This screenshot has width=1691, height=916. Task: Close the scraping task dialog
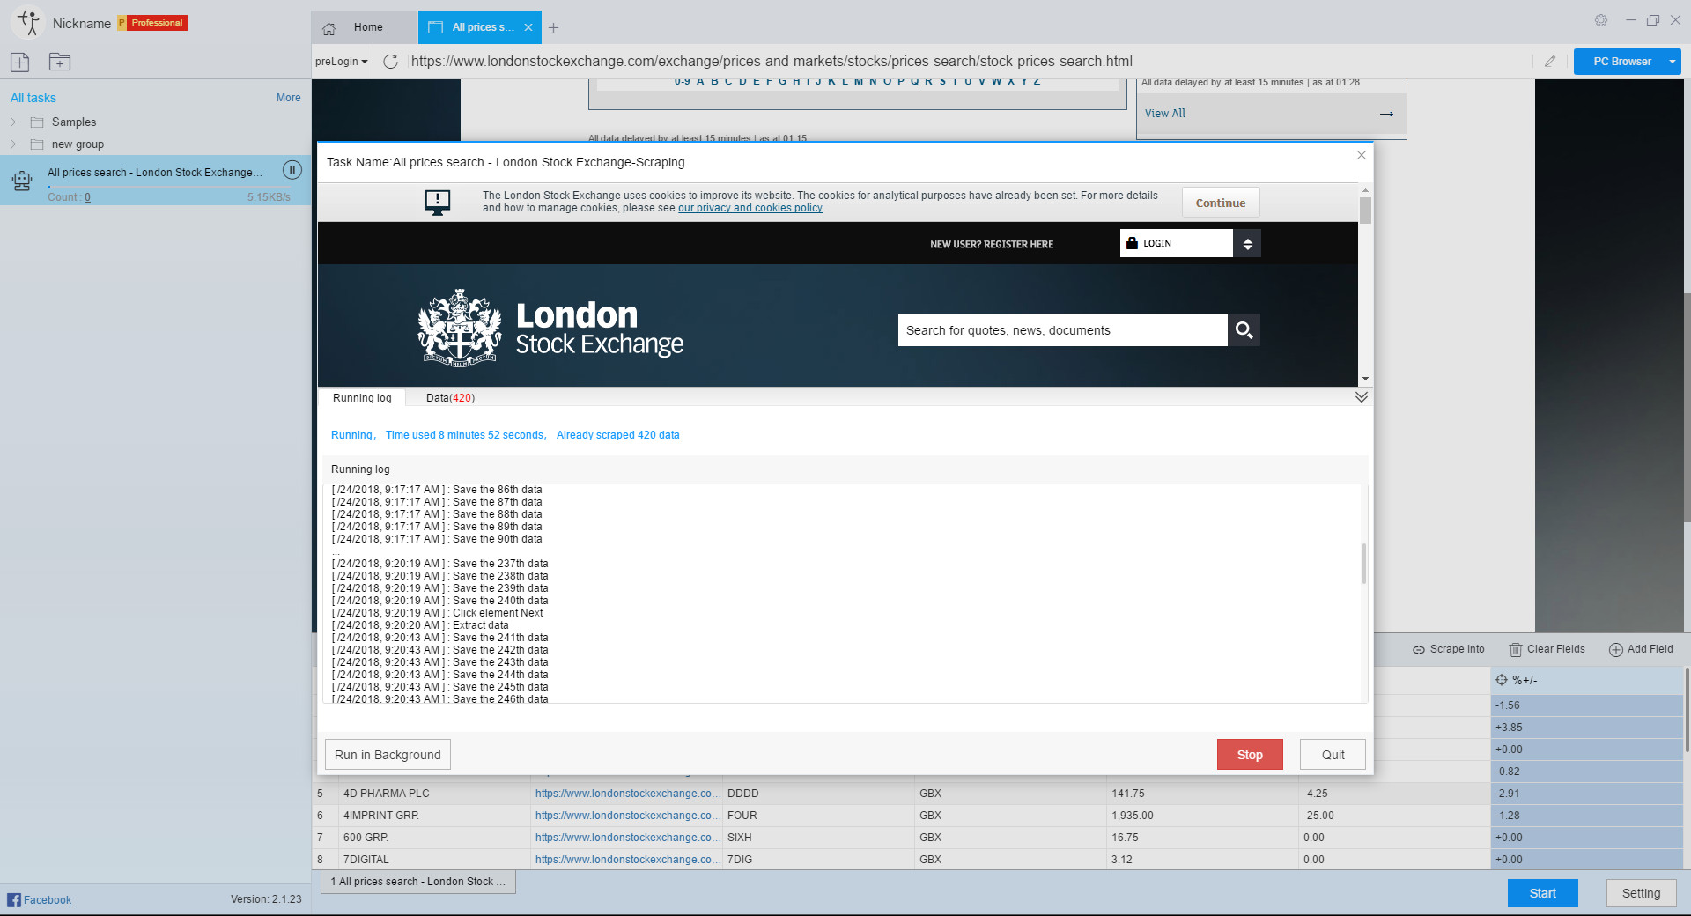click(x=1362, y=155)
